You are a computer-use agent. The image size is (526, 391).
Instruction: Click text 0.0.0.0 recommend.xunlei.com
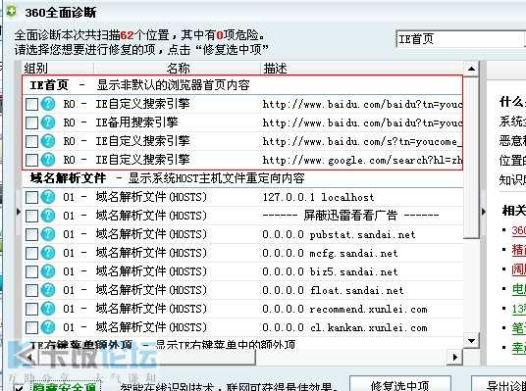(345, 309)
